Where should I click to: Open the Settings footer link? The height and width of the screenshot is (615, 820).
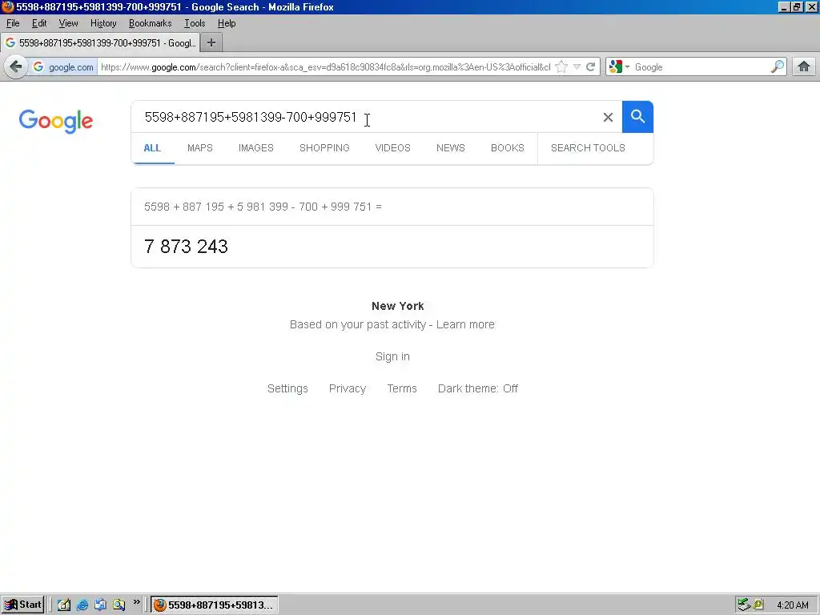287,388
